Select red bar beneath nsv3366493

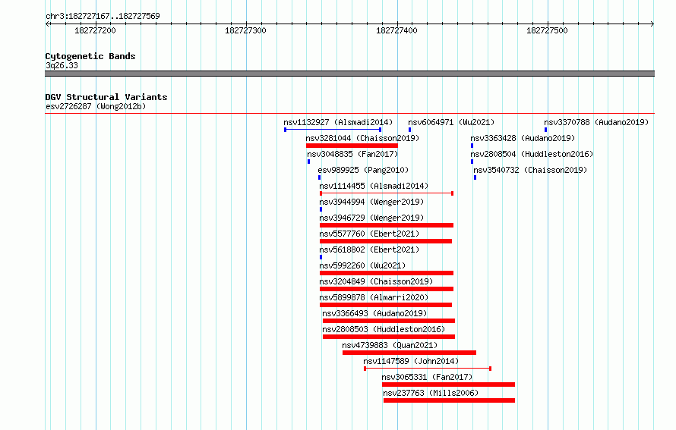389,321
